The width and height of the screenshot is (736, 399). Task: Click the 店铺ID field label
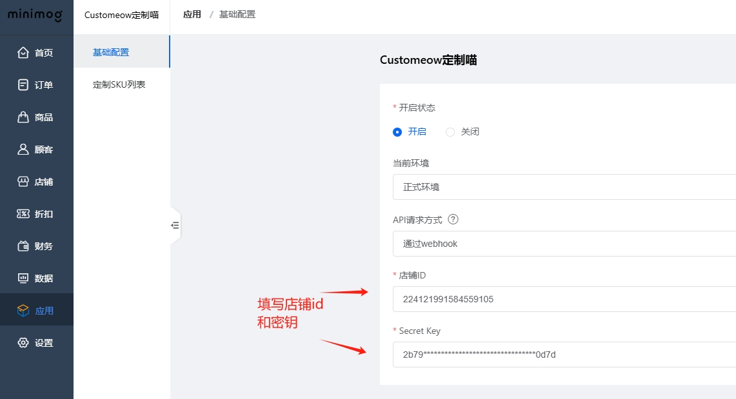pyautogui.click(x=412, y=275)
